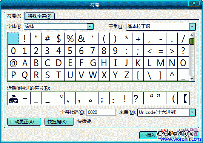
Task: Pick the recently used 、 enumeration comma
Action: [70, 98]
